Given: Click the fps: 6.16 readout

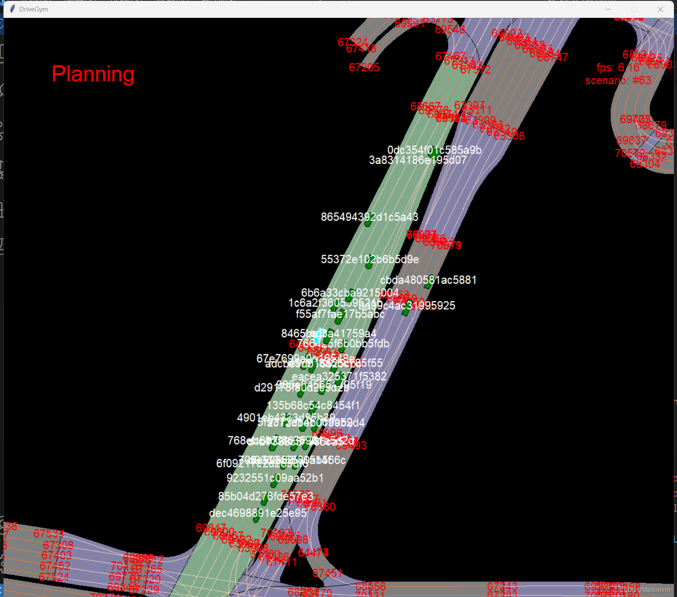Looking at the screenshot, I should (x=618, y=68).
